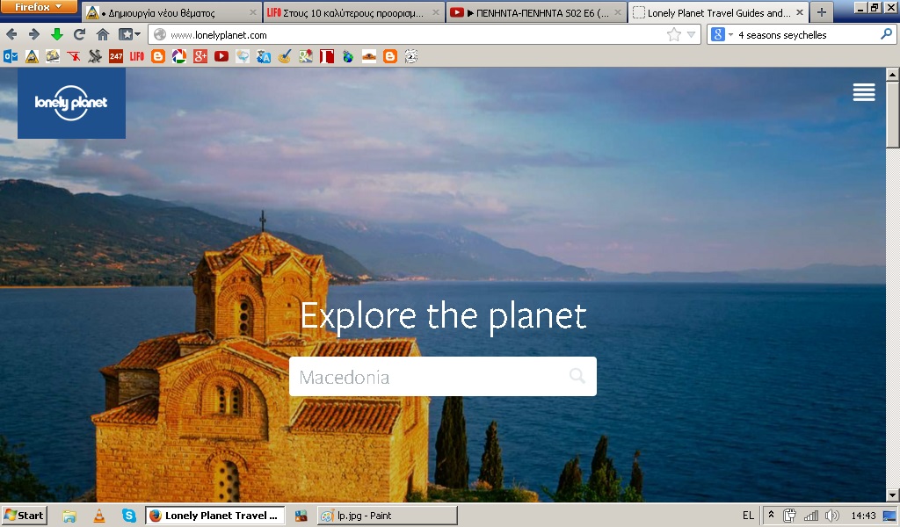Open the Google+ bookmark icon
The image size is (900, 527).
pyautogui.click(x=200, y=56)
